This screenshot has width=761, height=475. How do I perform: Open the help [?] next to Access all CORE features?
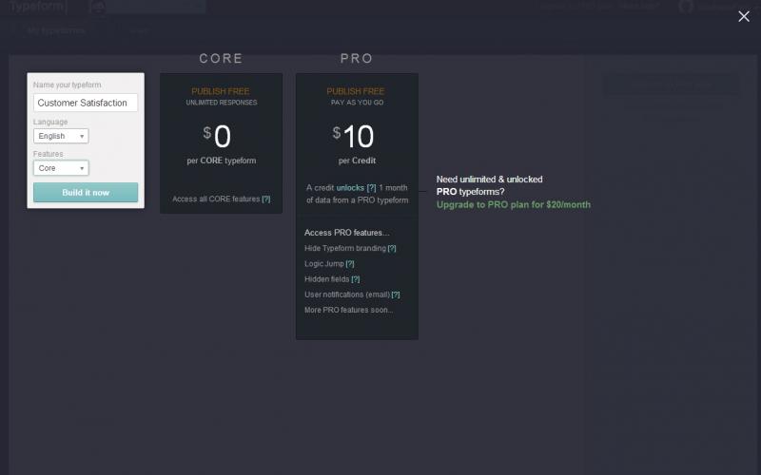[x=266, y=199]
